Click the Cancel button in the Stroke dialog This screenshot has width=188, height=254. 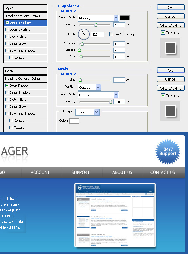[171, 79]
